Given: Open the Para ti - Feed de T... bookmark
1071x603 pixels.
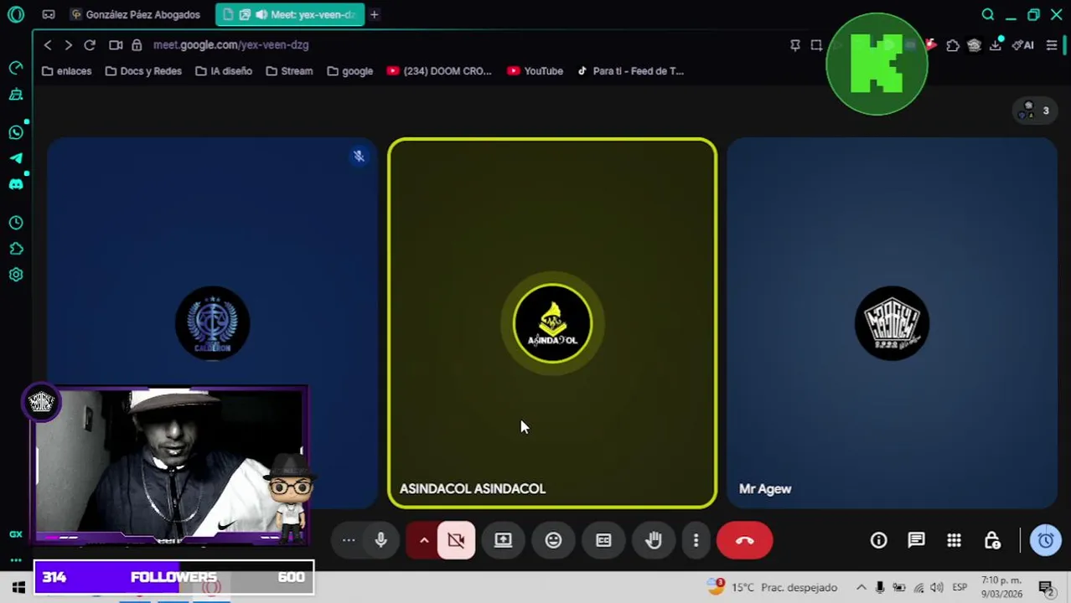Looking at the screenshot, I should [x=629, y=71].
